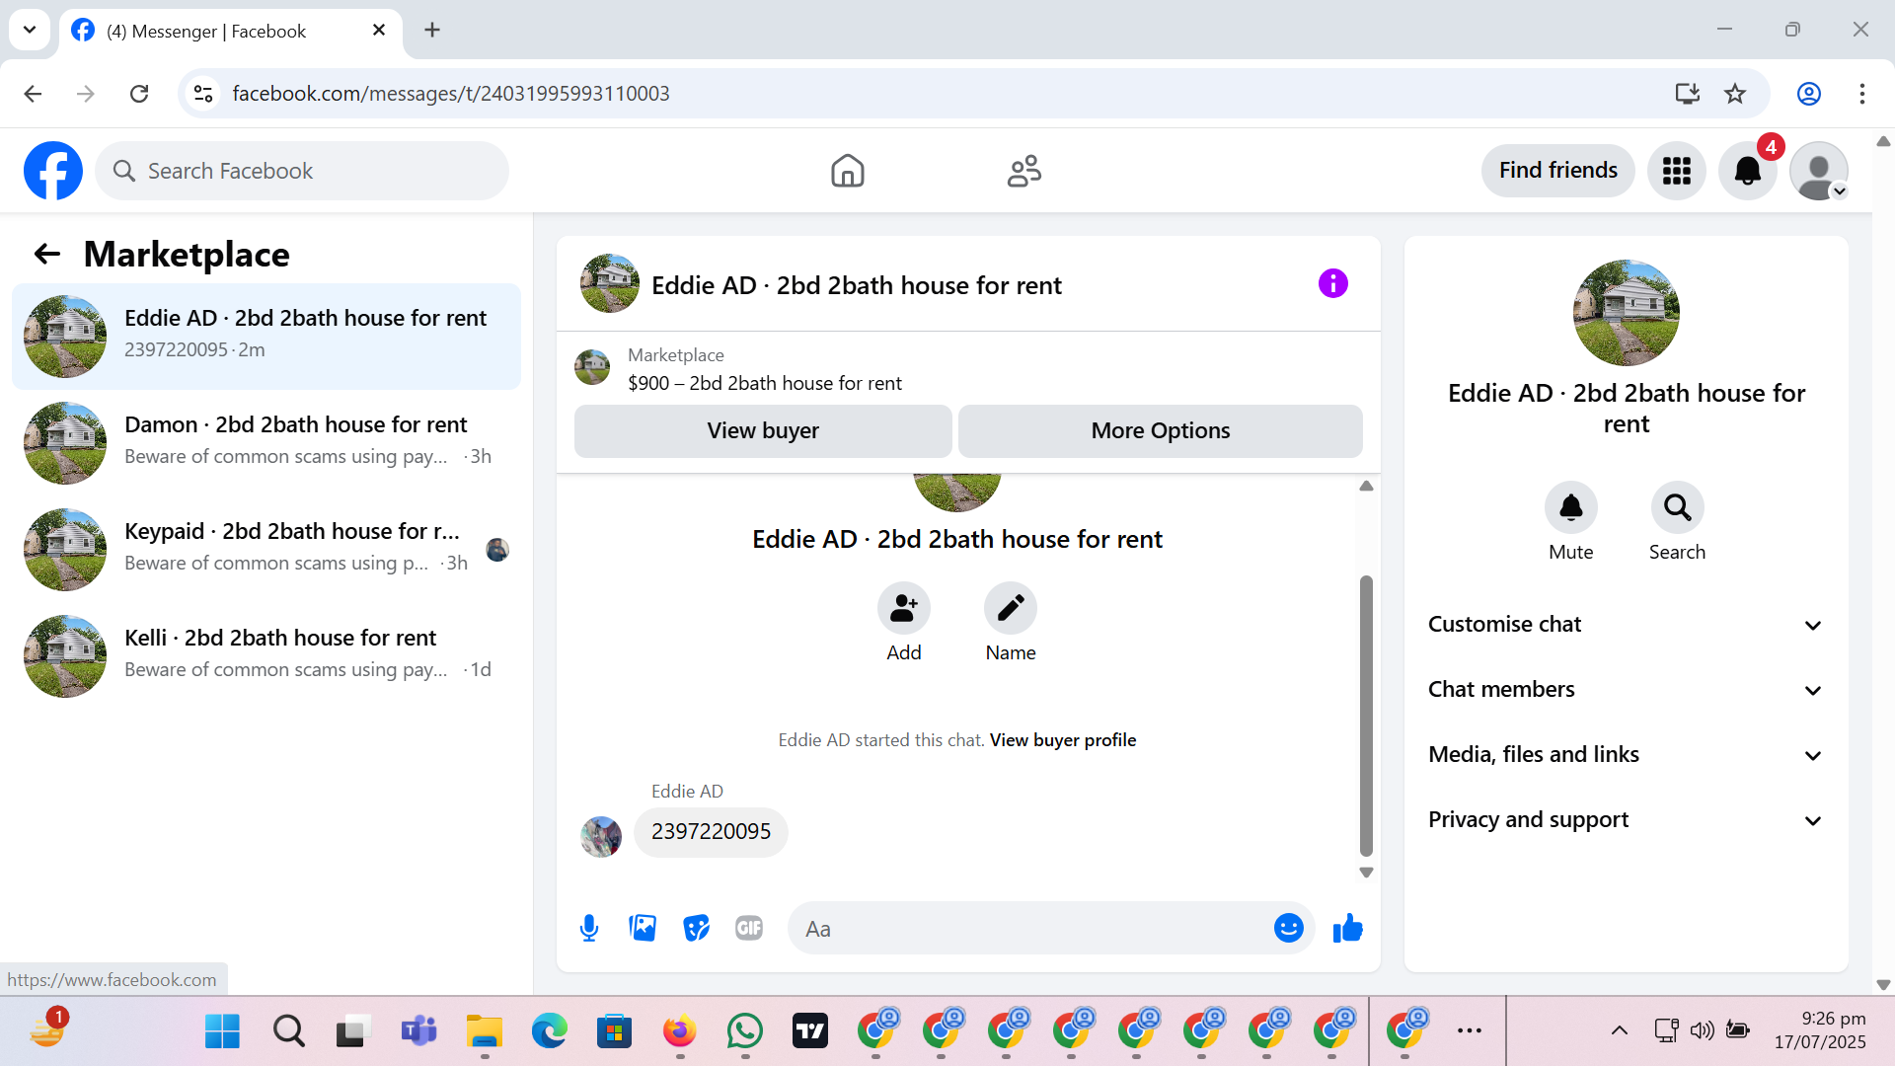Show hidden system tray icons
Viewport: 1895px width, 1066px height.
click(x=1619, y=1031)
